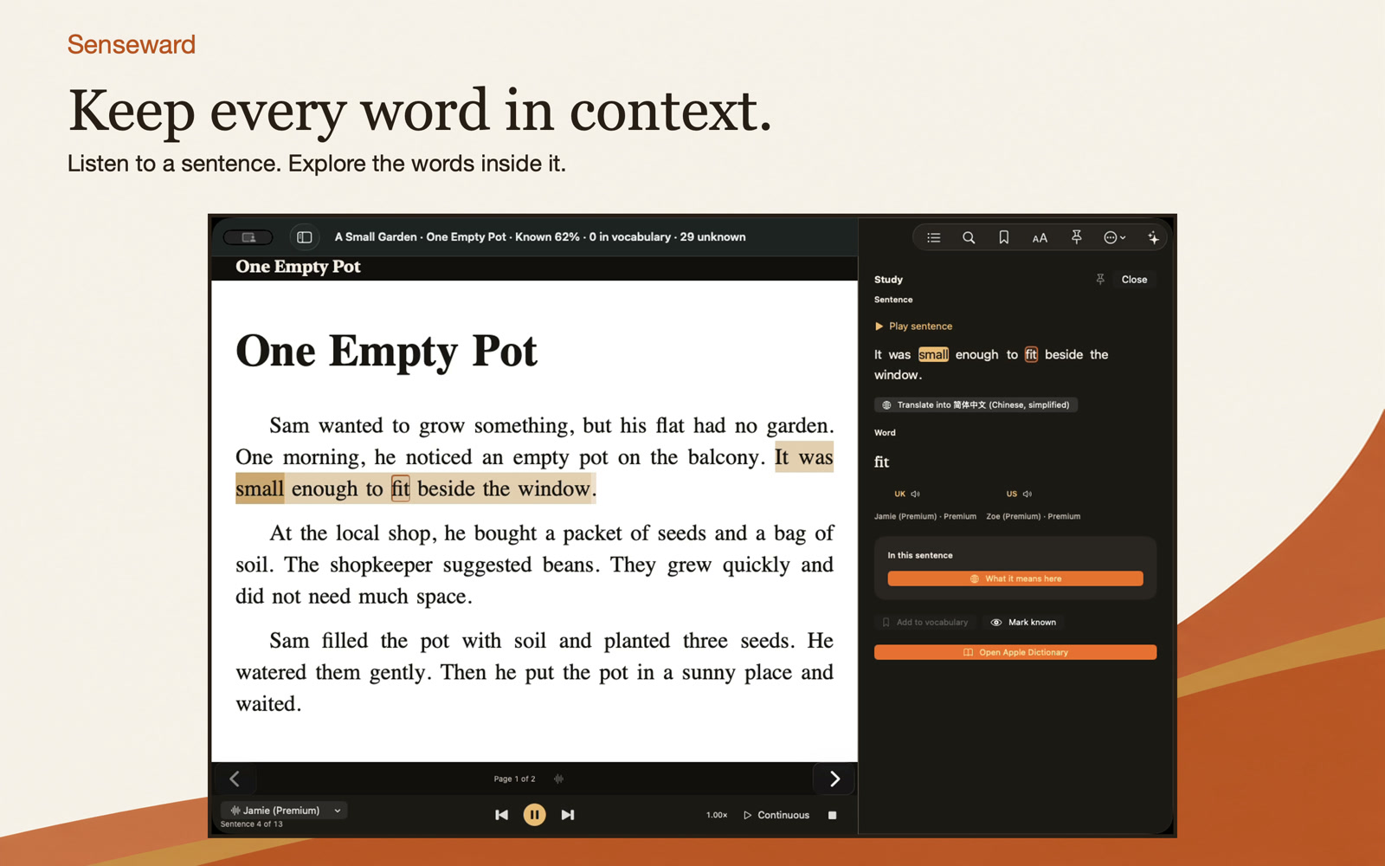Click What it means here
This screenshot has height=866, width=1385.
click(1015, 578)
